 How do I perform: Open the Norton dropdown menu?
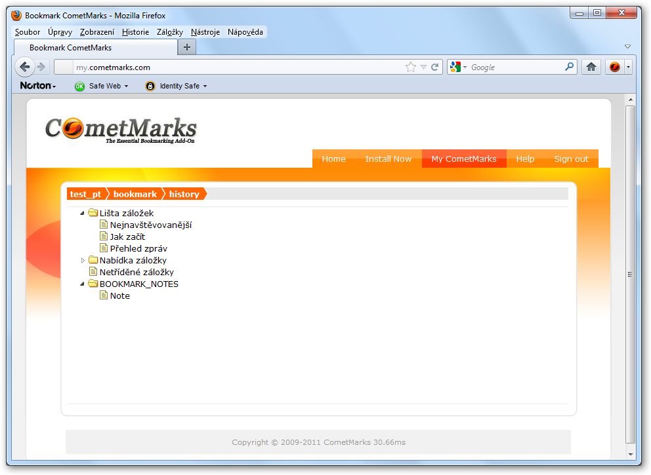(x=38, y=86)
